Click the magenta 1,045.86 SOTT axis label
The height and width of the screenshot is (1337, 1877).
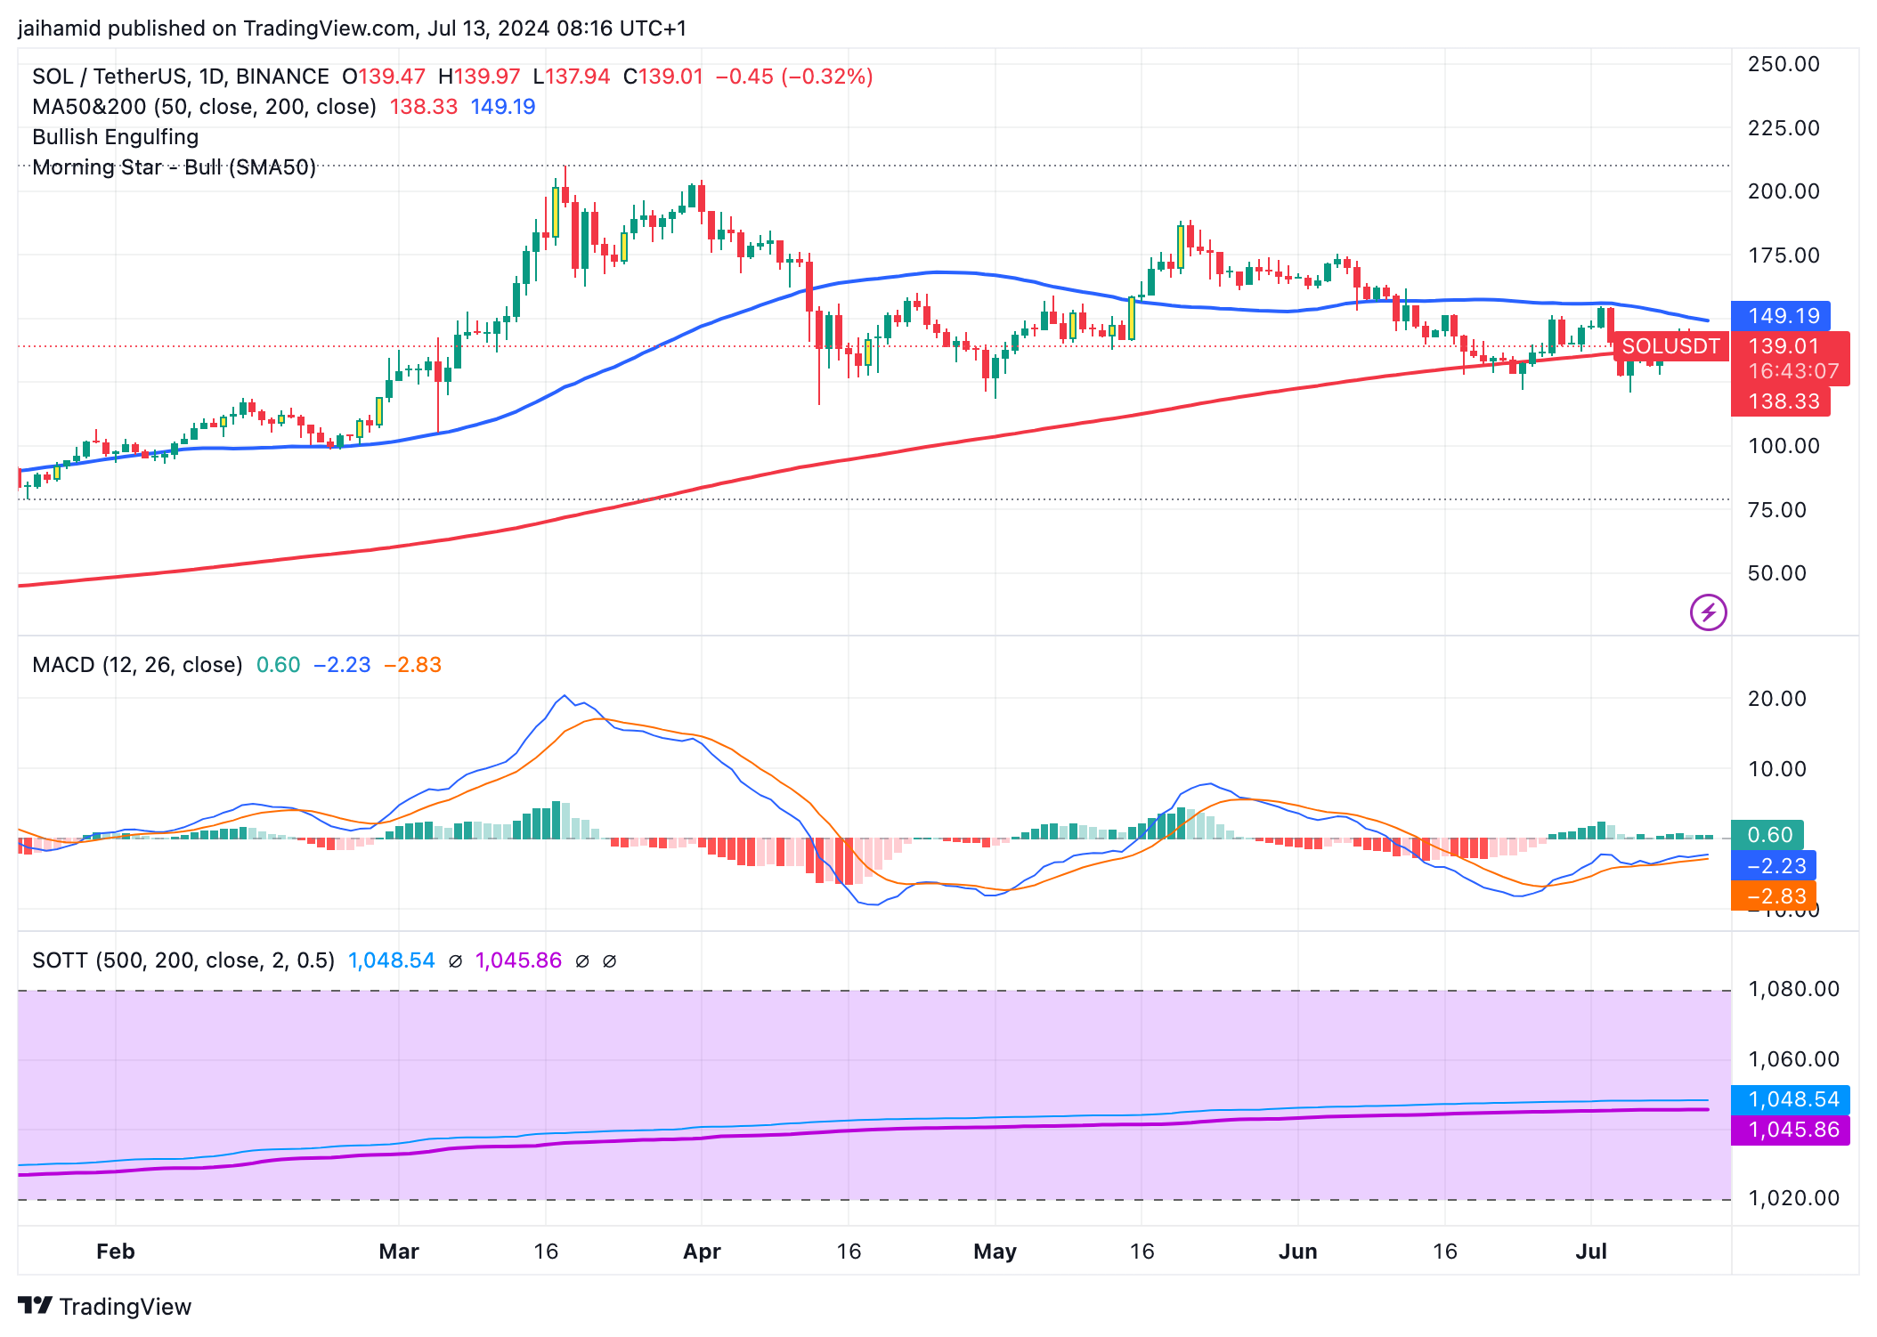tap(1791, 1130)
